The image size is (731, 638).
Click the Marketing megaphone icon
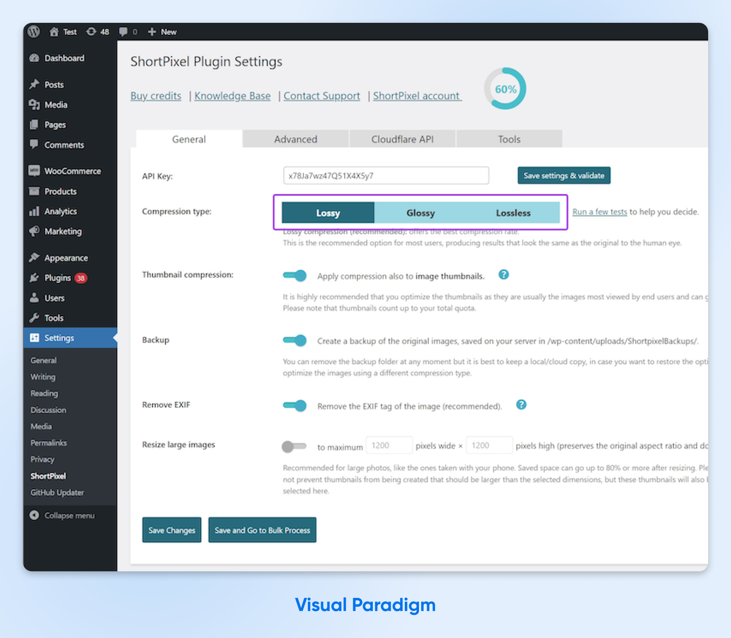click(x=34, y=231)
